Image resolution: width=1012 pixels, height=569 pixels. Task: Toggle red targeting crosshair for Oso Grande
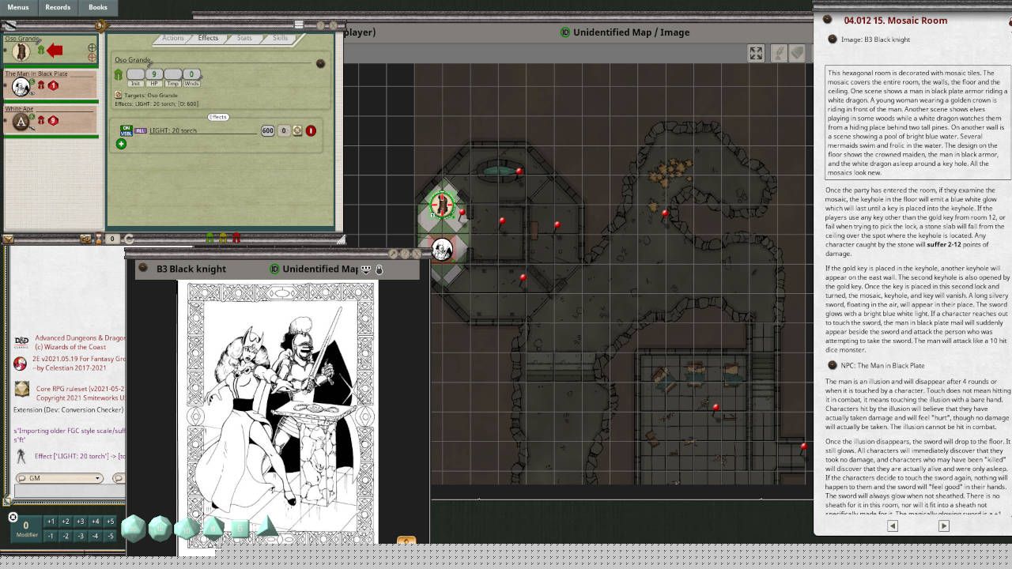[x=92, y=57]
